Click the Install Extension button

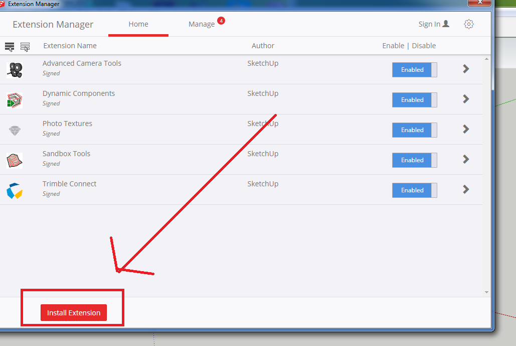[73, 312]
